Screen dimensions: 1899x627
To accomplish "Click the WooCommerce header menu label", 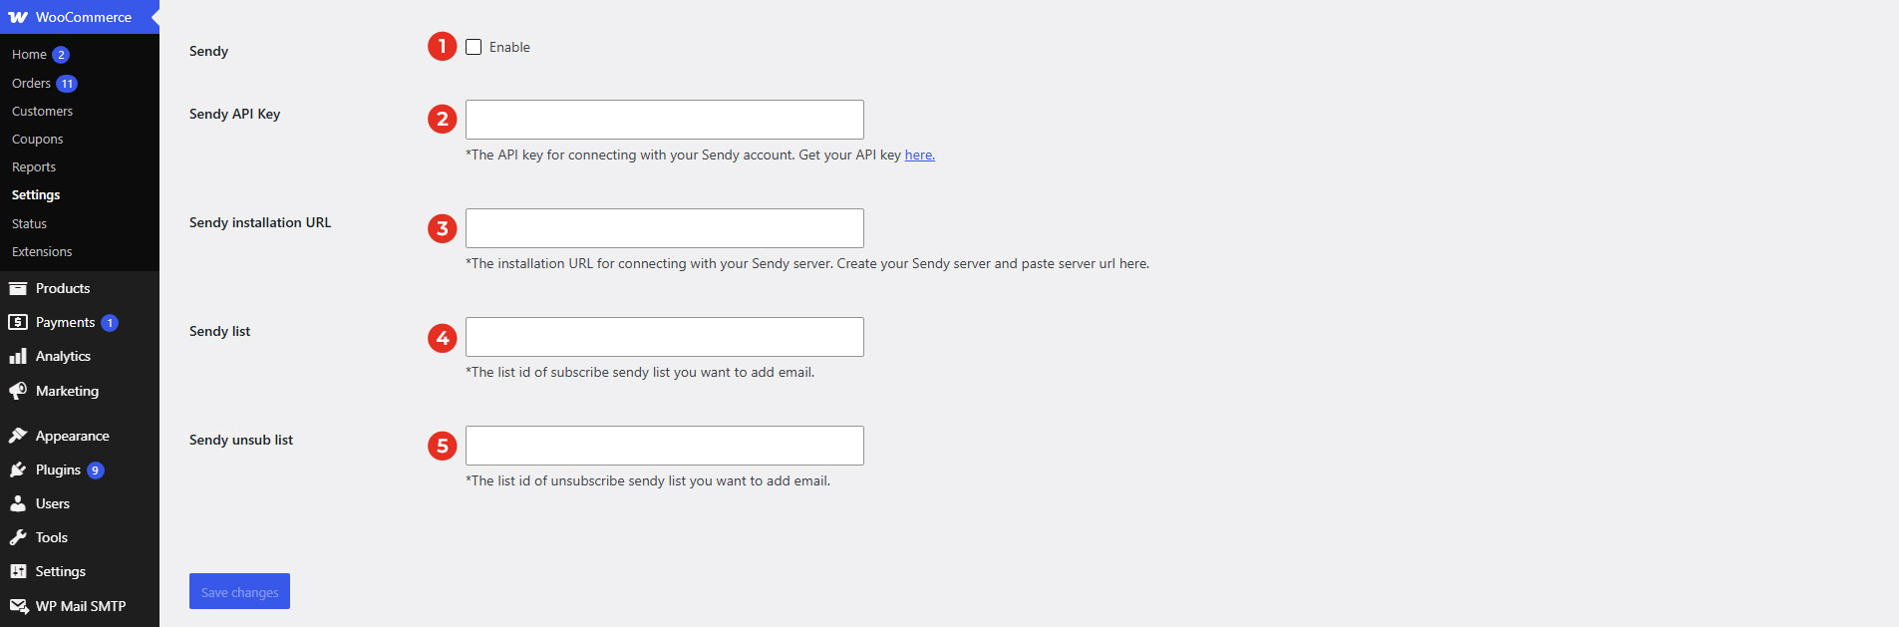I will coord(84,17).
